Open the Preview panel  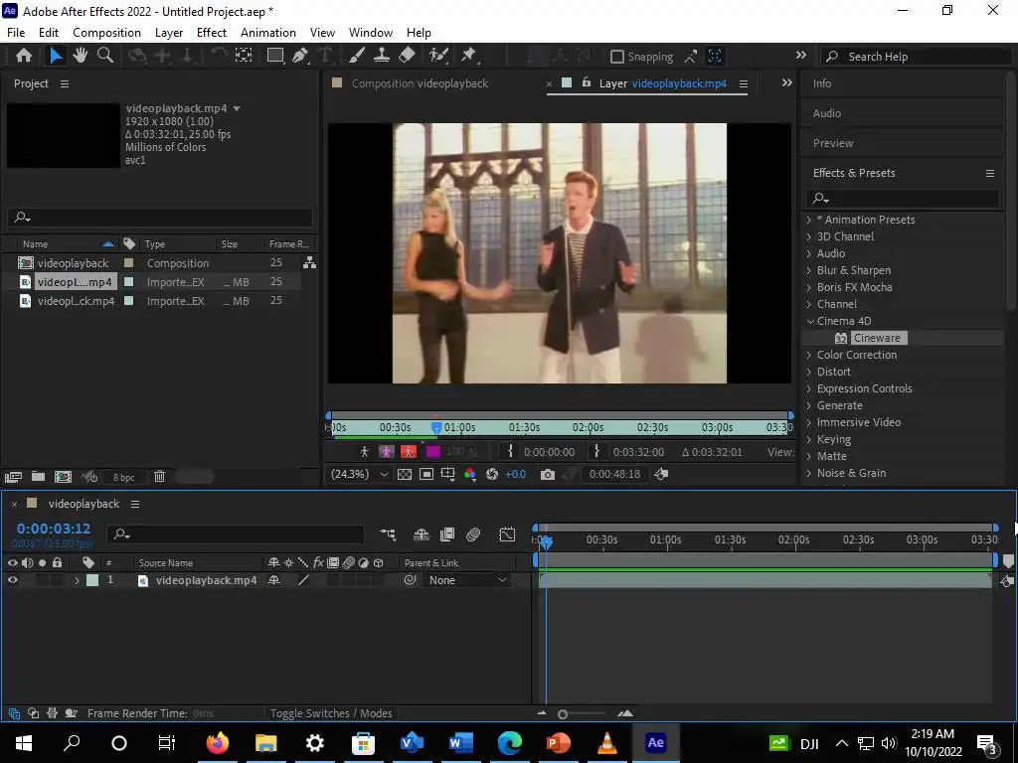coord(833,143)
